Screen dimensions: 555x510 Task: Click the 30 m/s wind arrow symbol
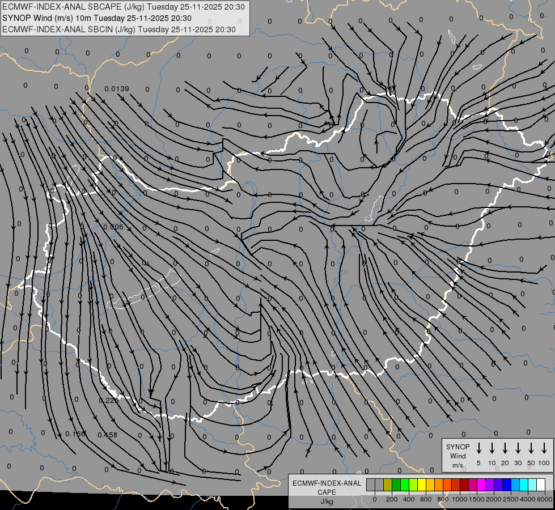click(x=518, y=448)
